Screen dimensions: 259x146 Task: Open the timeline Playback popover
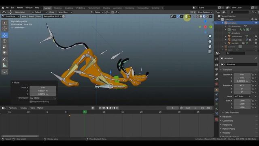[x=13, y=108]
